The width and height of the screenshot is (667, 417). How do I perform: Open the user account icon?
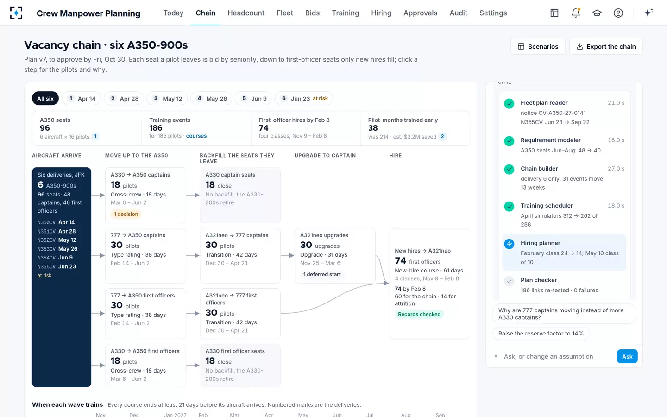(x=618, y=13)
